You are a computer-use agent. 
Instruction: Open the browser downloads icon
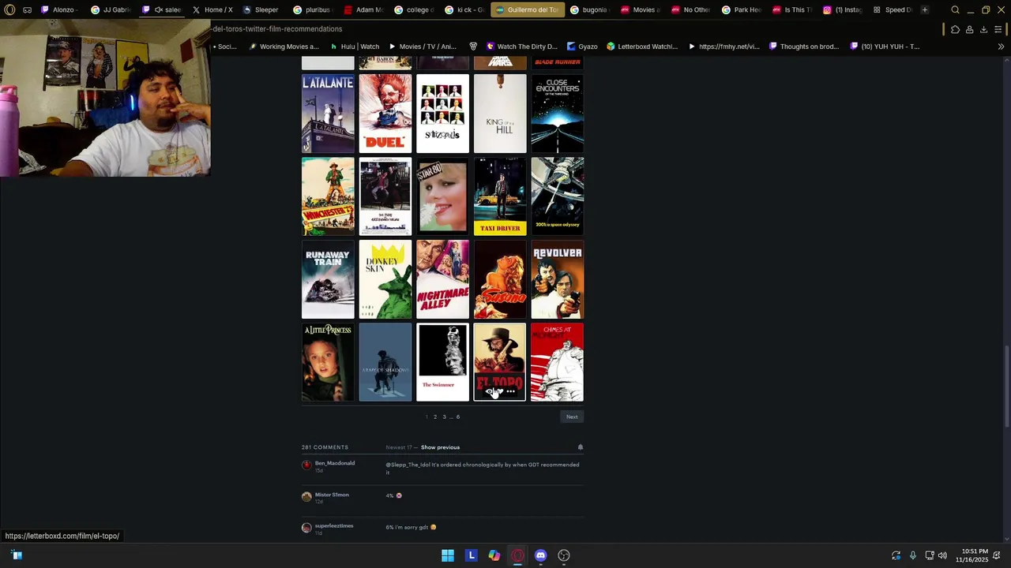pos(983,29)
